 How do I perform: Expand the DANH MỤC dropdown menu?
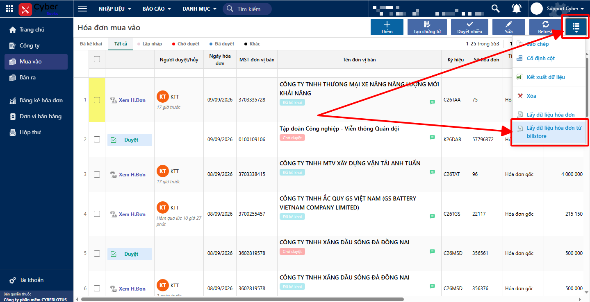click(199, 9)
